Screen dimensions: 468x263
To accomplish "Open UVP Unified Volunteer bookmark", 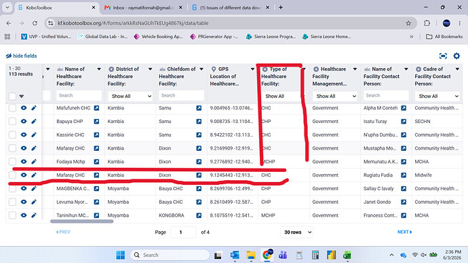I will [x=46, y=37].
